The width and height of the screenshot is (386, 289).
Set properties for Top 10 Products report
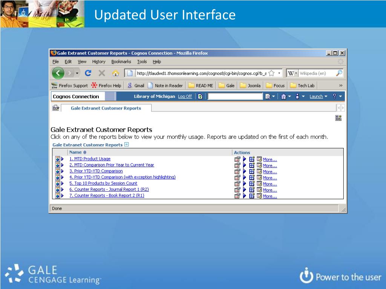pos(237,184)
